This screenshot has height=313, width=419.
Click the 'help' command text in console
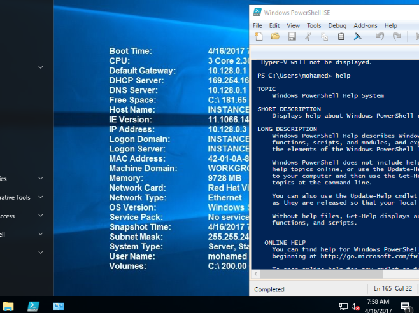pos(343,76)
